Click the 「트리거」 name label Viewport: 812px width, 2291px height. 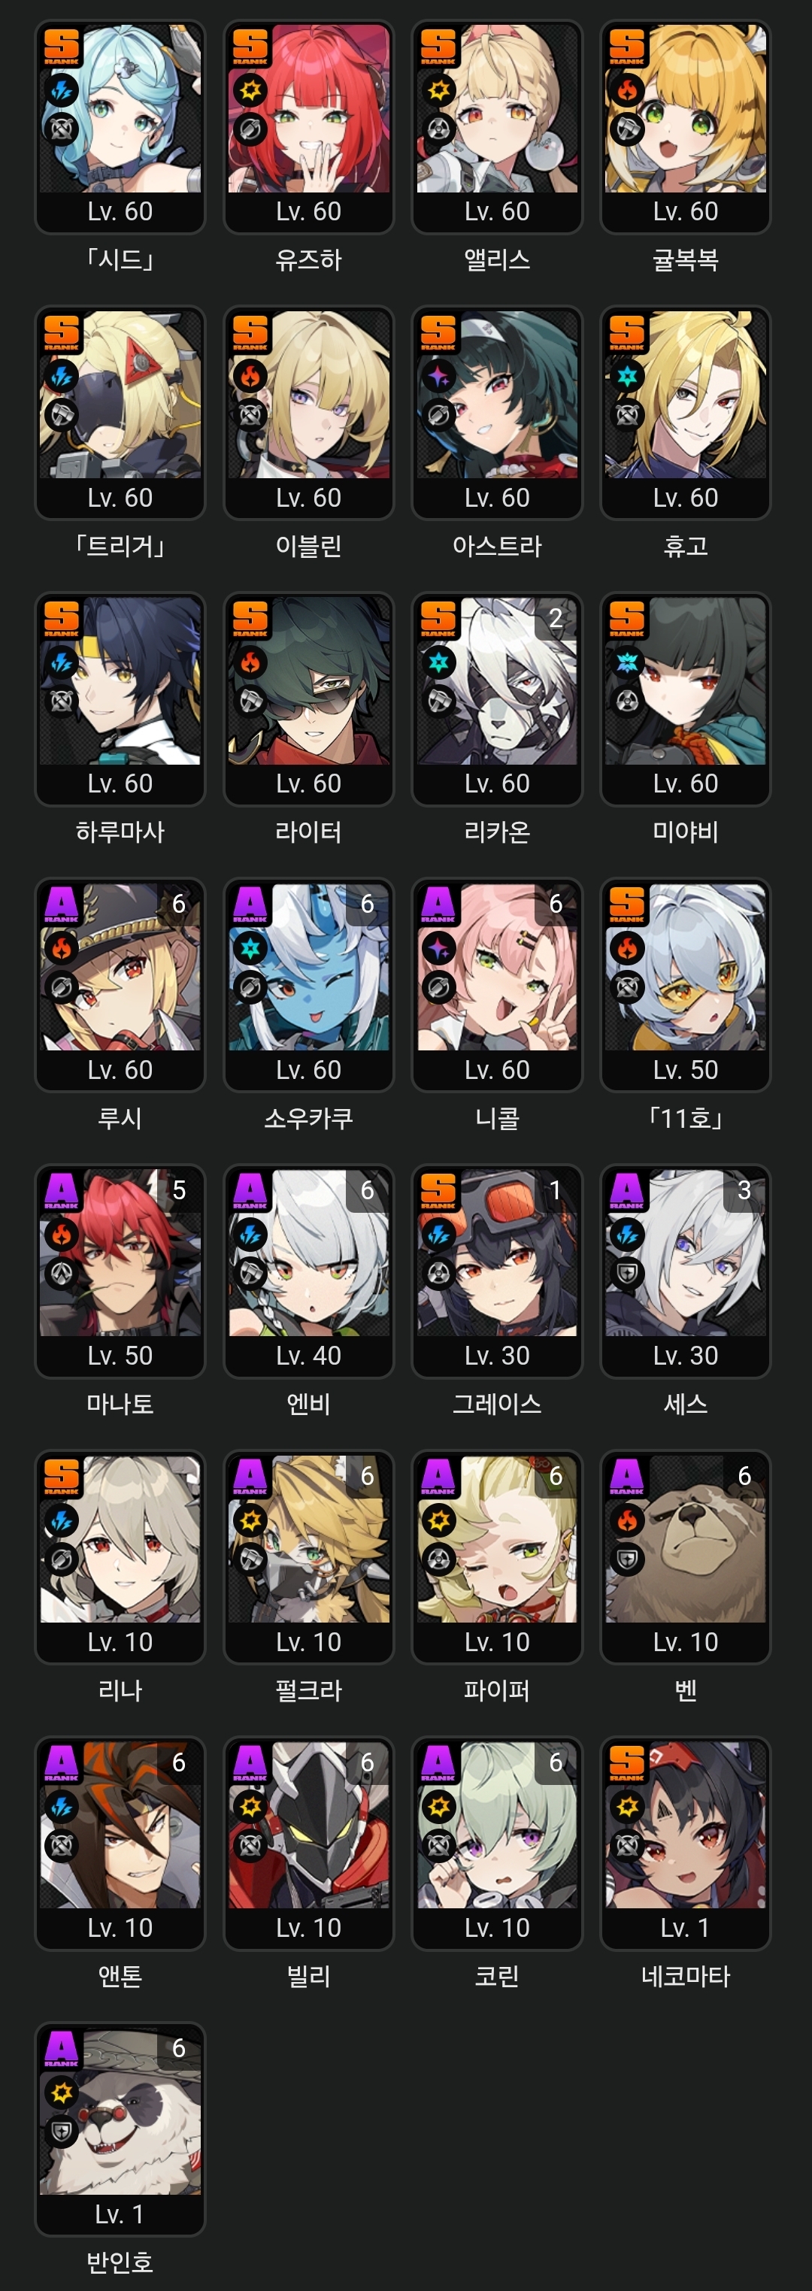click(x=120, y=546)
